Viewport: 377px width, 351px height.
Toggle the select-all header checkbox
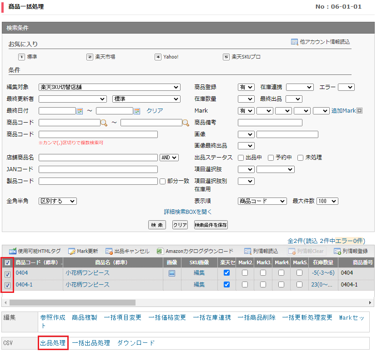click(7, 262)
